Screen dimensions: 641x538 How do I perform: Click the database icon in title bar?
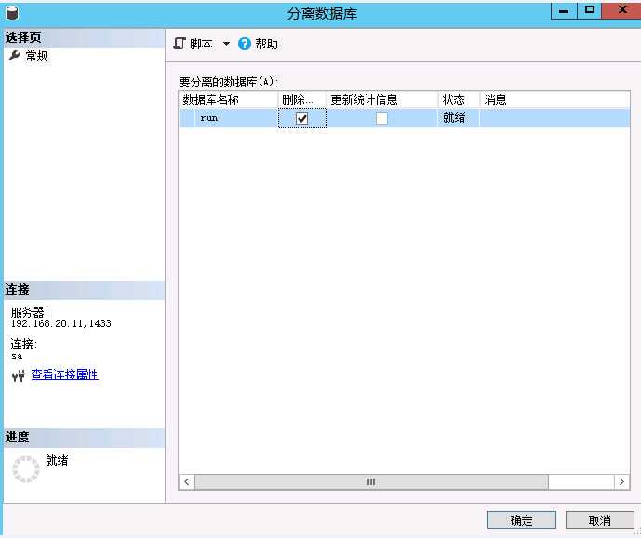12,13
